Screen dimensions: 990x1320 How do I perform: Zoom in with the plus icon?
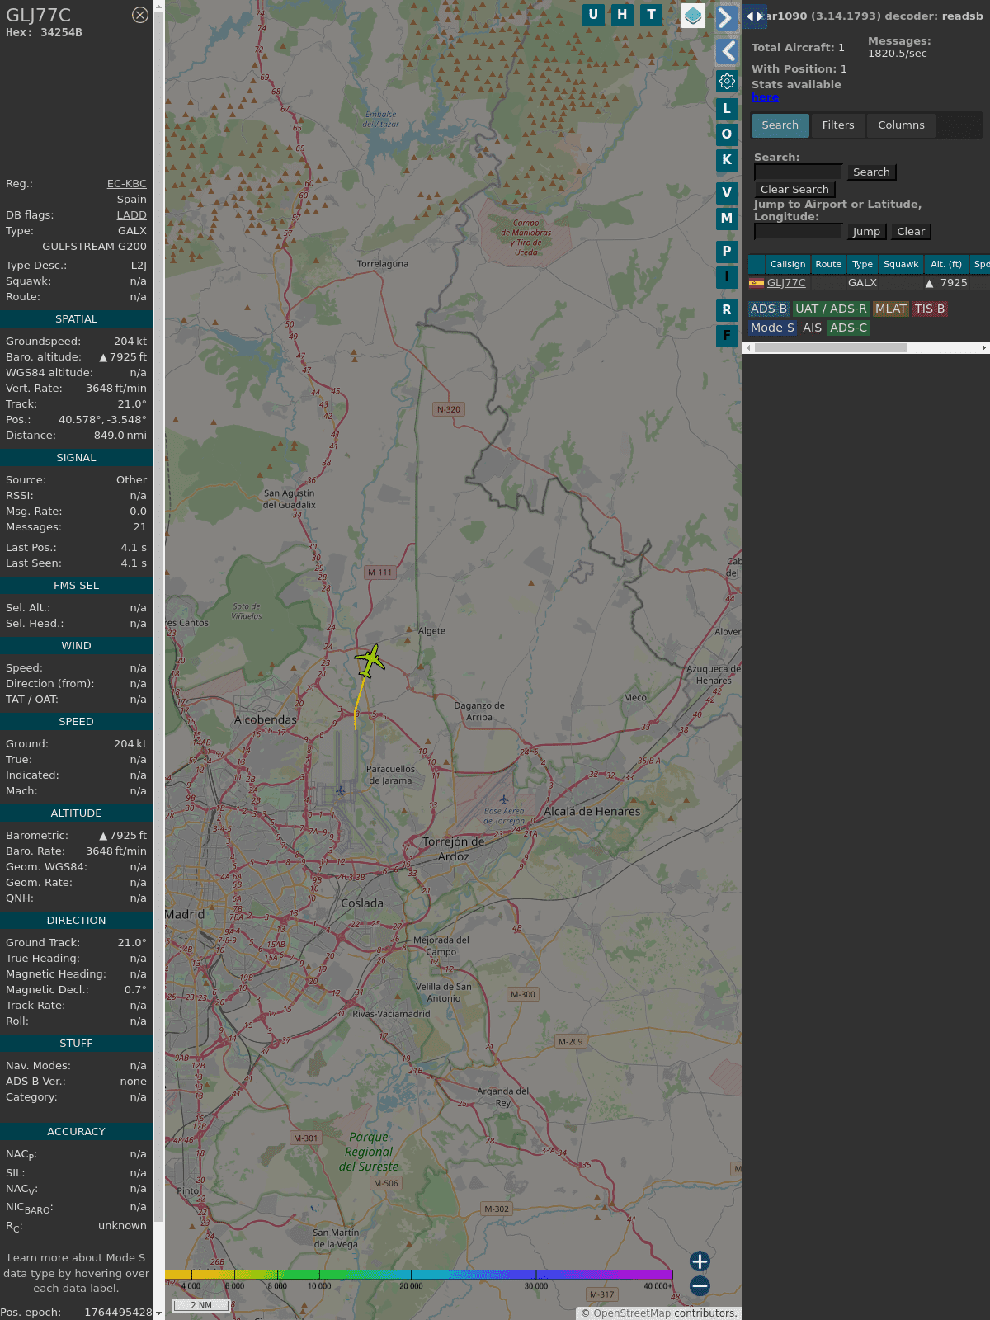point(700,1261)
